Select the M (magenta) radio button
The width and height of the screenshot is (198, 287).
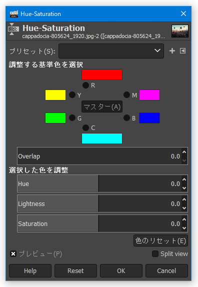point(126,95)
